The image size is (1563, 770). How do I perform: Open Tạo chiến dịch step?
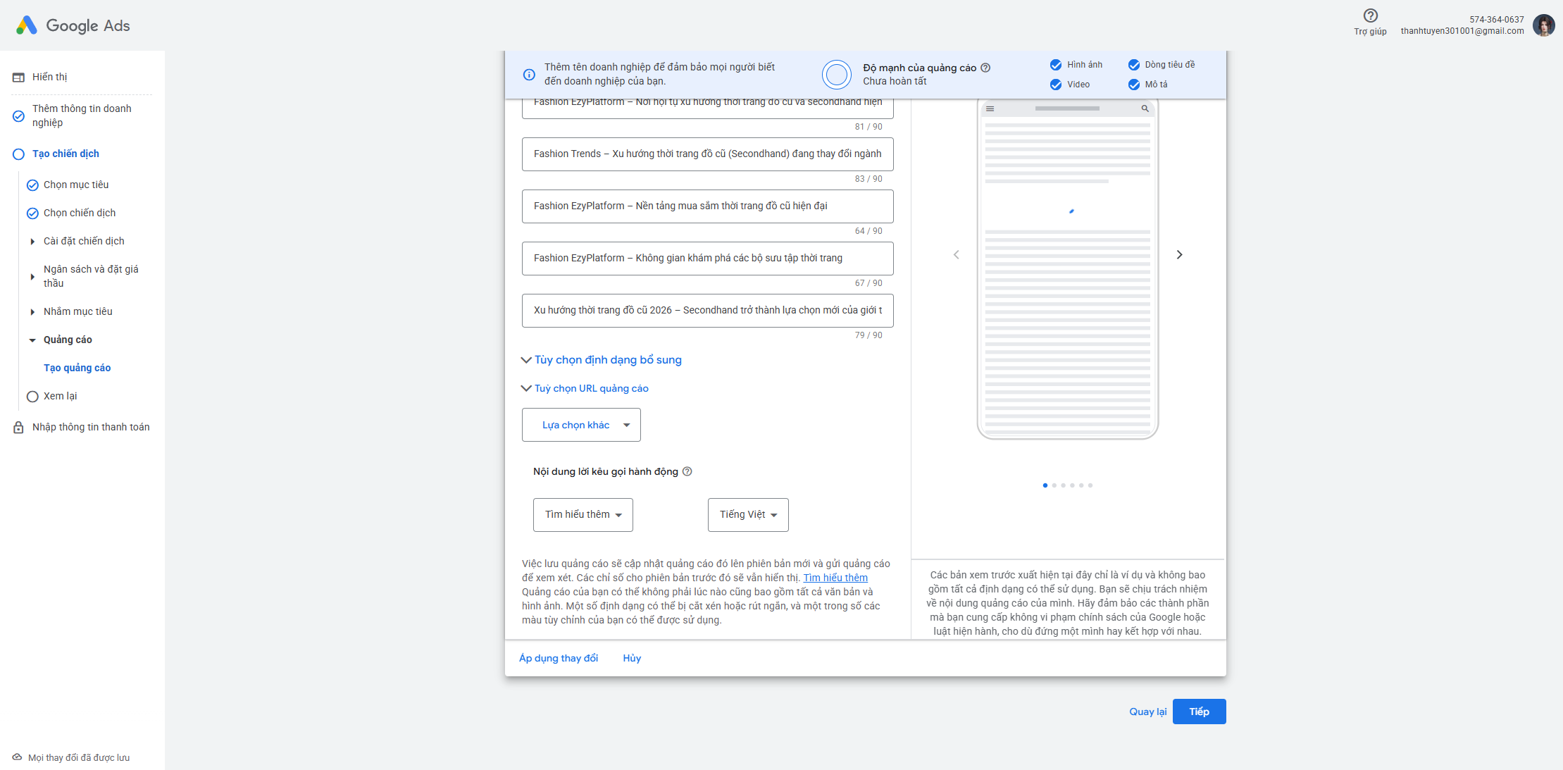tap(66, 154)
